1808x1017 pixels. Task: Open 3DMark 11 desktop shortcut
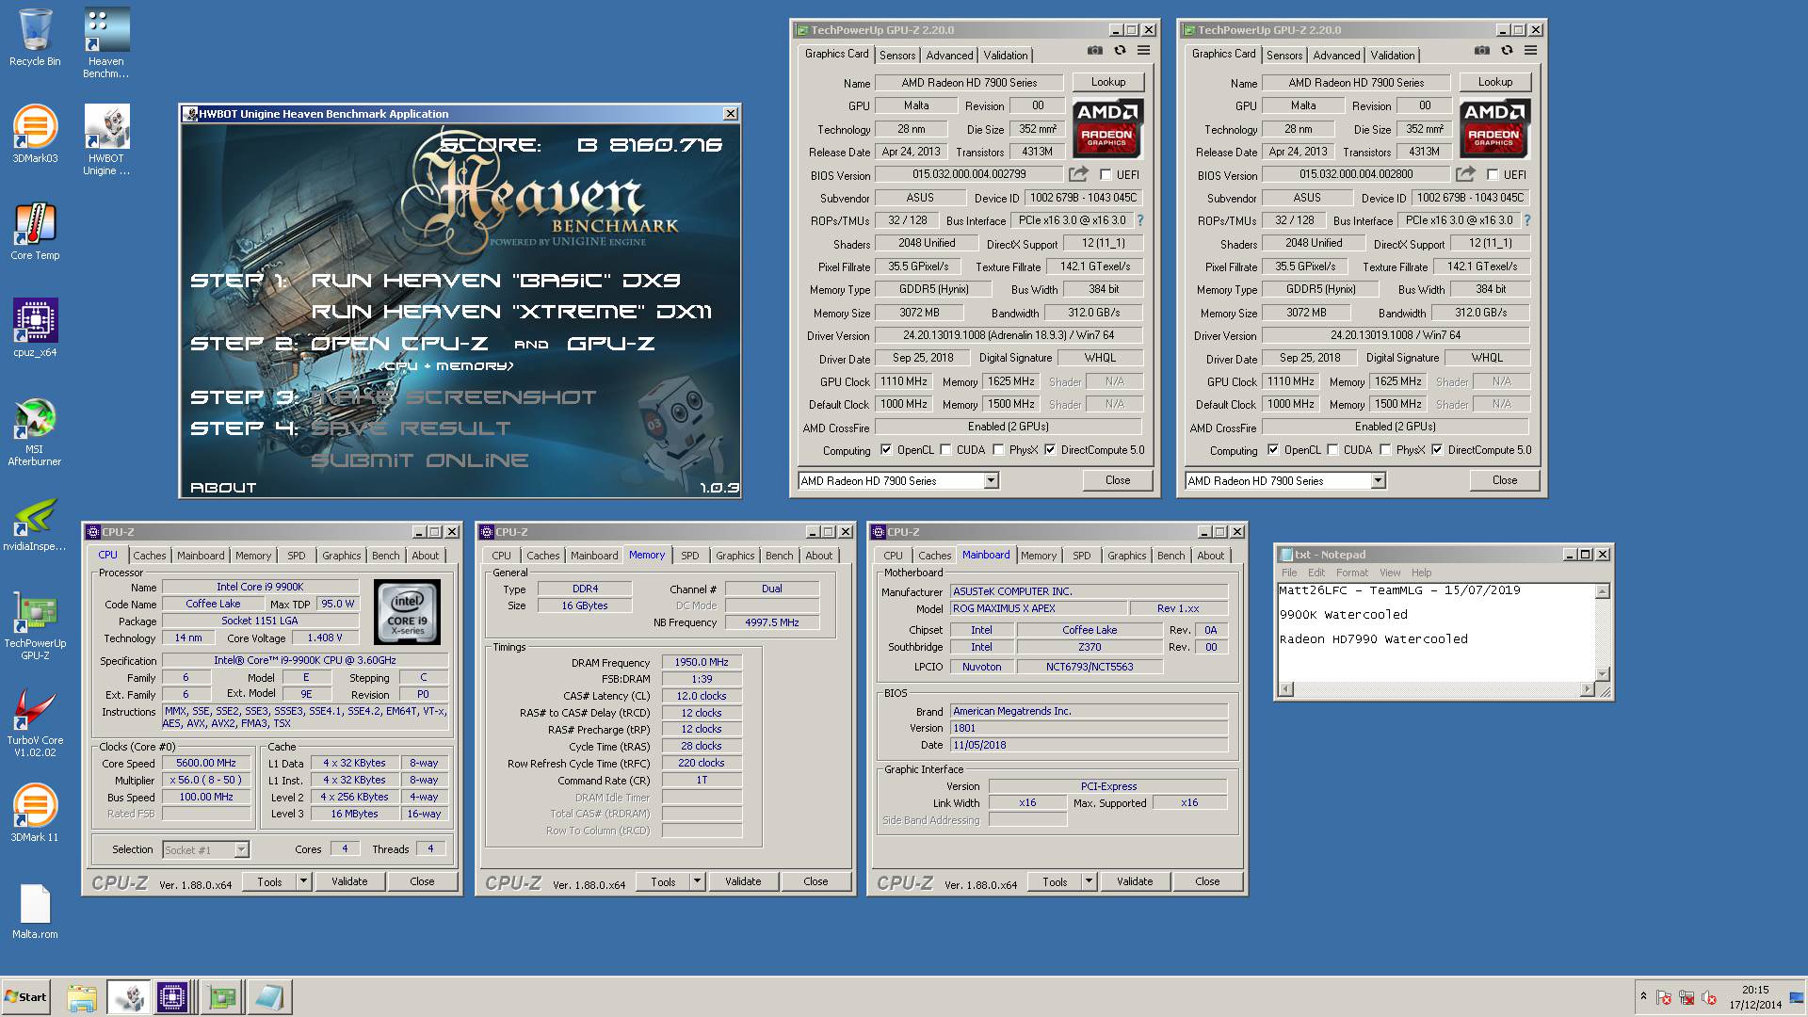coord(35,814)
